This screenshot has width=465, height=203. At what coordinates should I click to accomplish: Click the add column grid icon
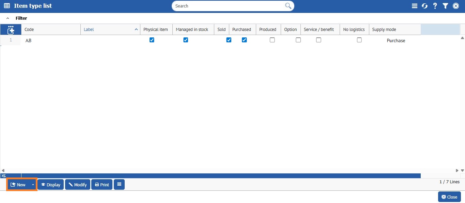coord(11,30)
